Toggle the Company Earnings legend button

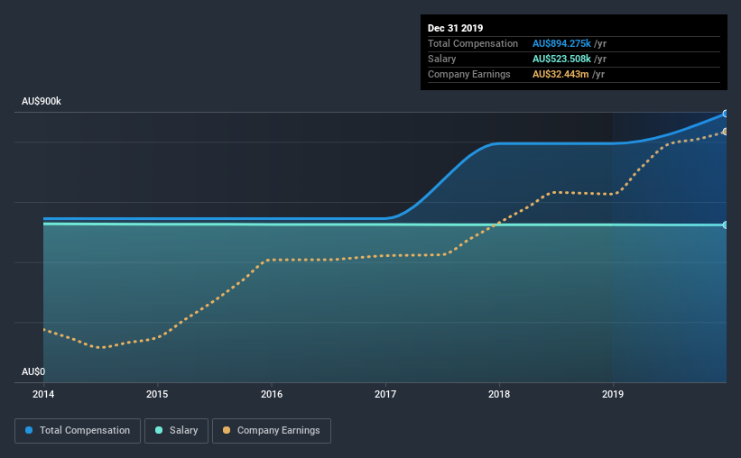[x=272, y=431]
